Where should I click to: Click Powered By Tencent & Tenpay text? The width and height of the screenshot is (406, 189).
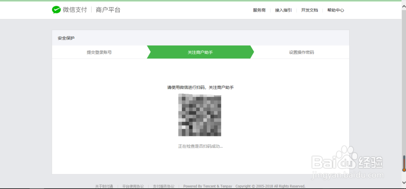tap(207, 187)
